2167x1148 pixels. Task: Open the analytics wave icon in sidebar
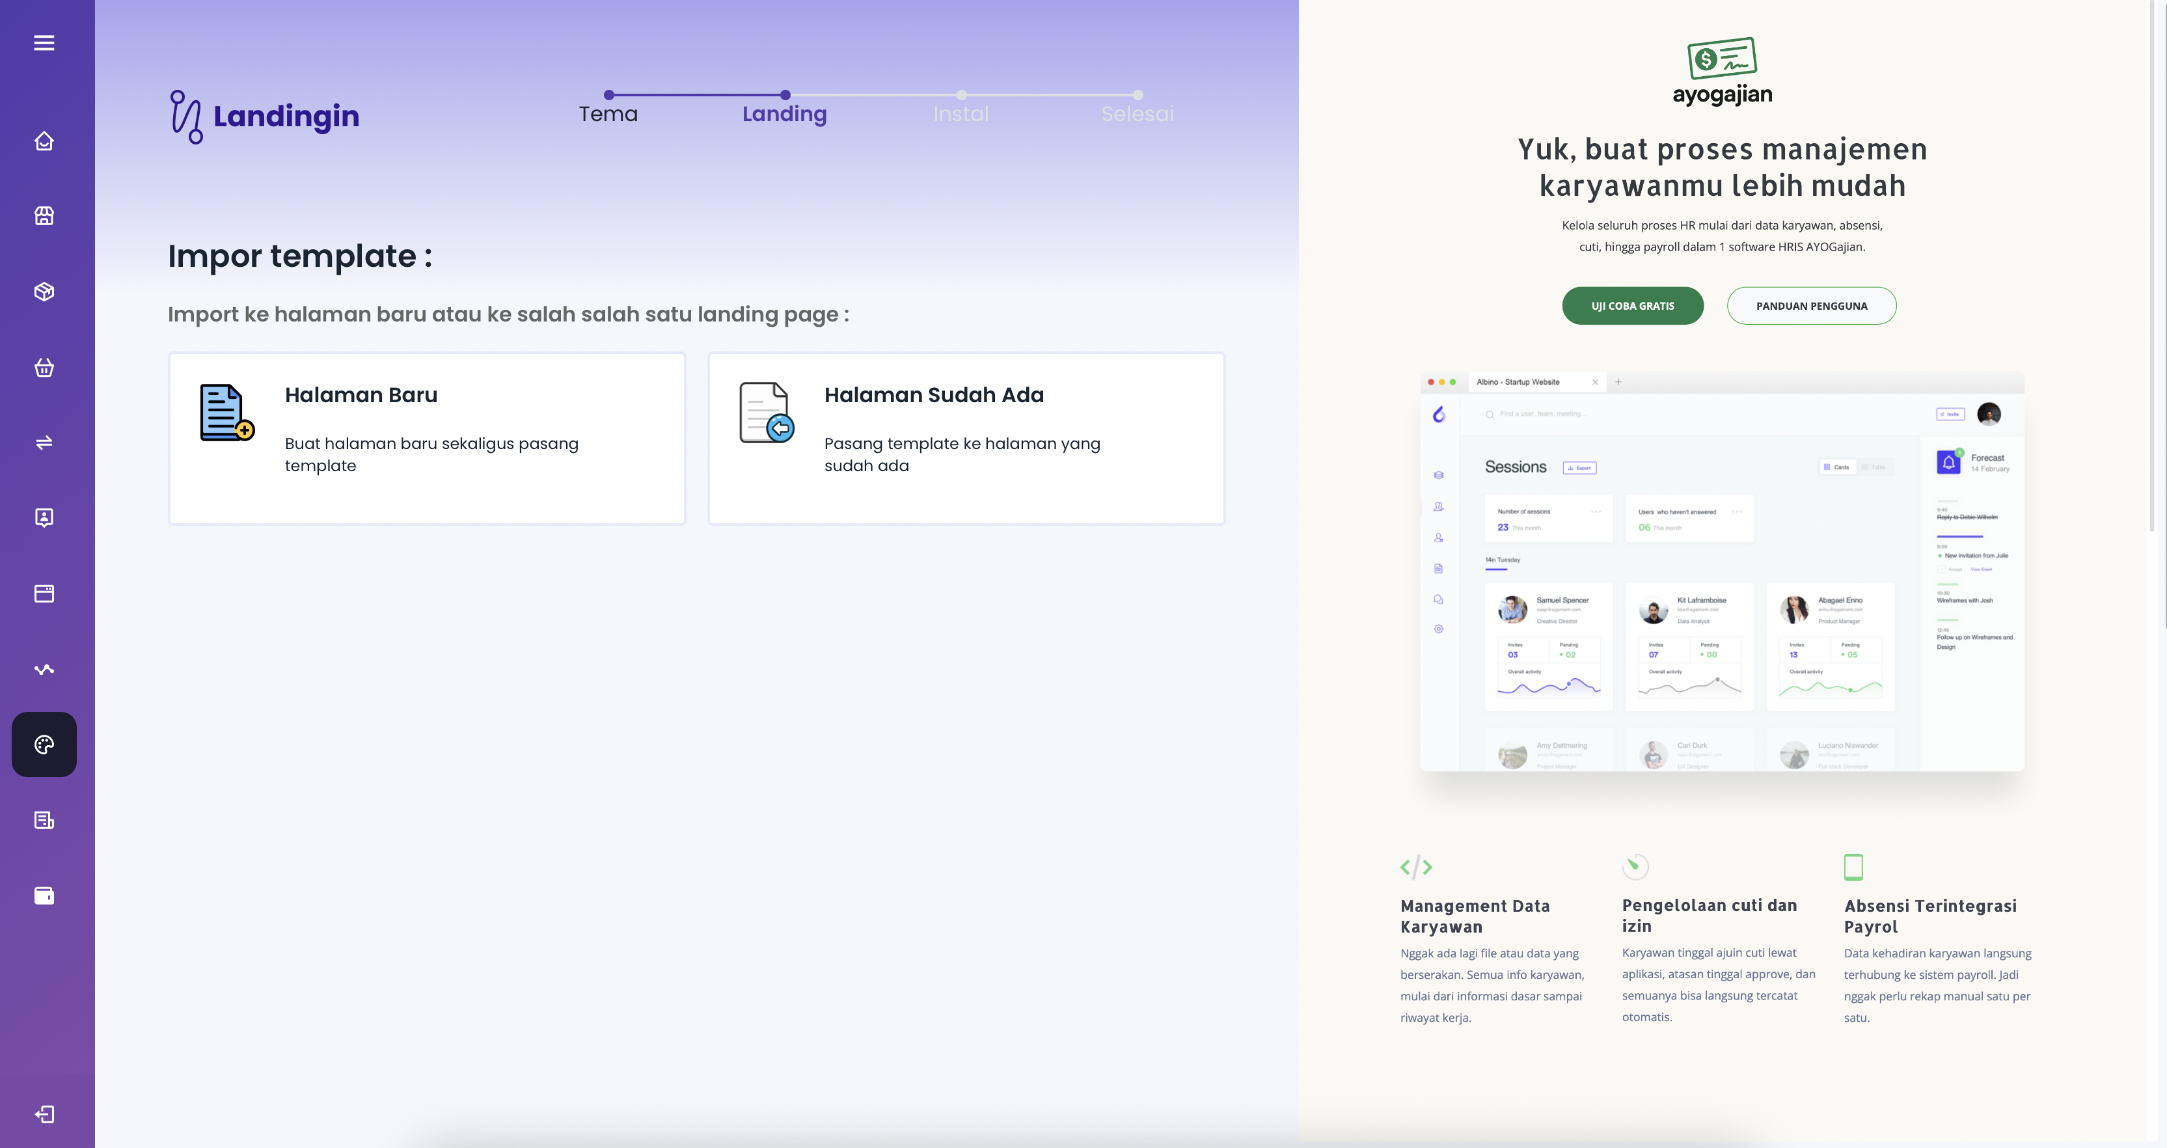(x=44, y=670)
